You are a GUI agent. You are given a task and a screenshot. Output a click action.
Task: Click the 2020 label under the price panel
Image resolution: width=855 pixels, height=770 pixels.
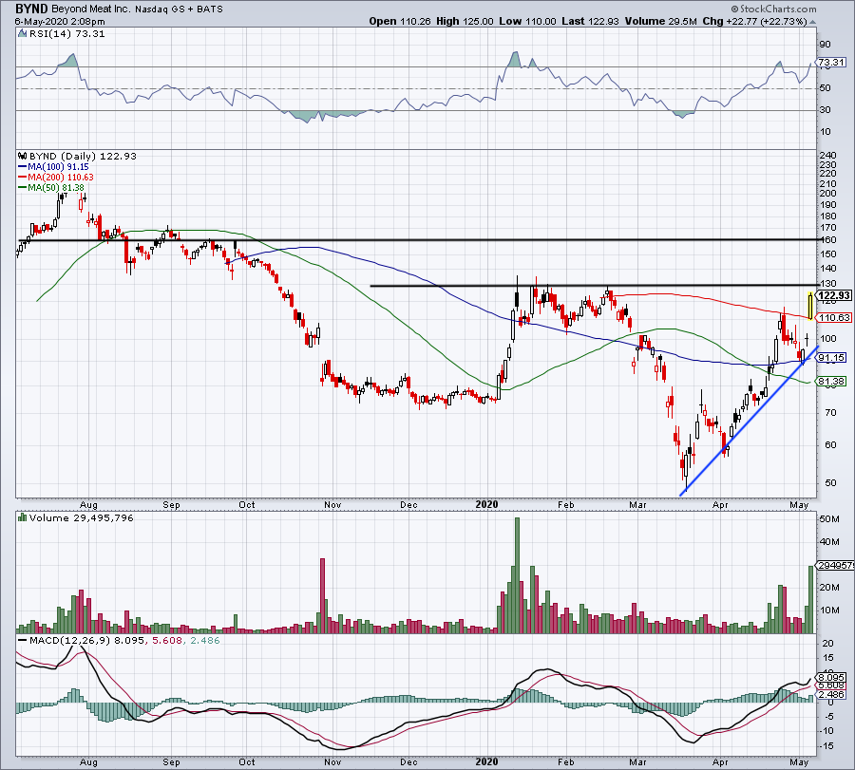point(486,504)
